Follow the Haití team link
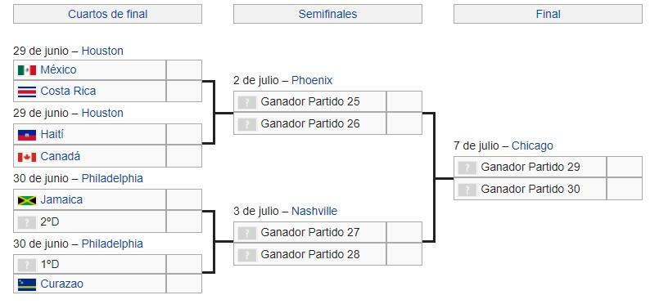Screen dimensions: 650x304 pos(52,134)
